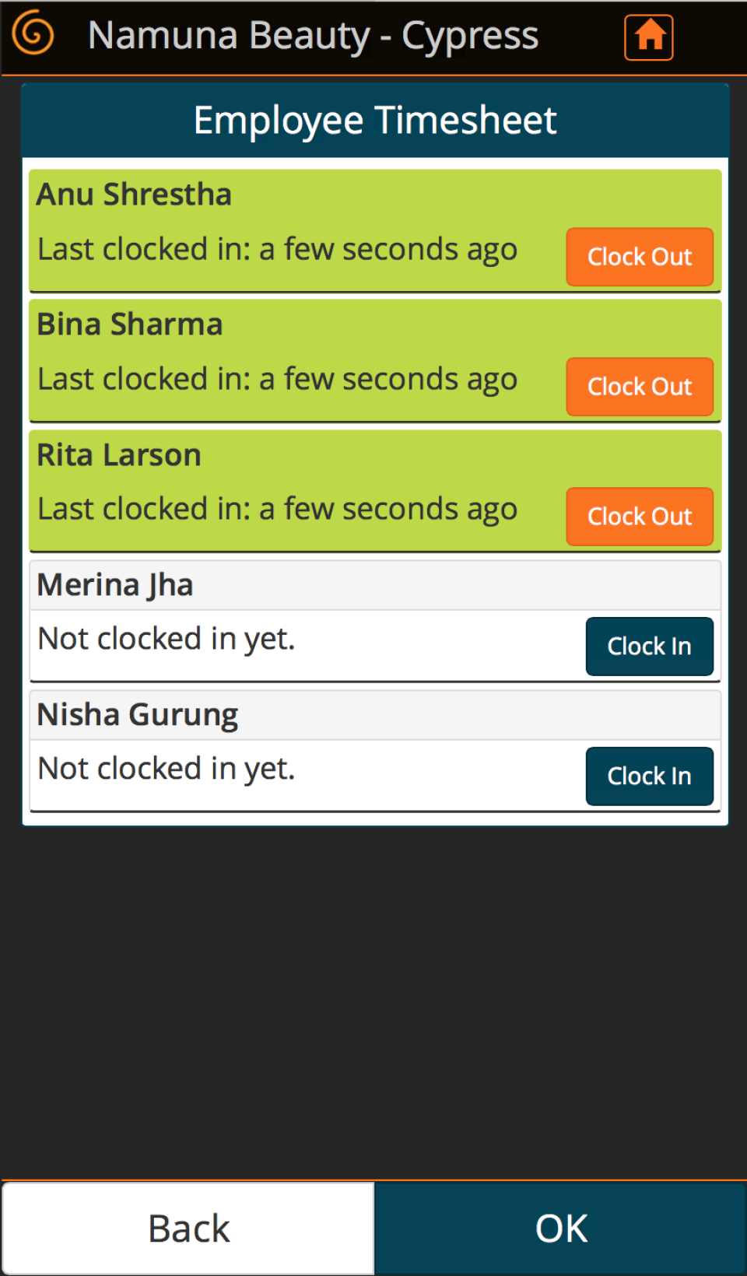Clock out Rita Larson
The width and height of the screenshot is (747, 1276).
point(639,517)
